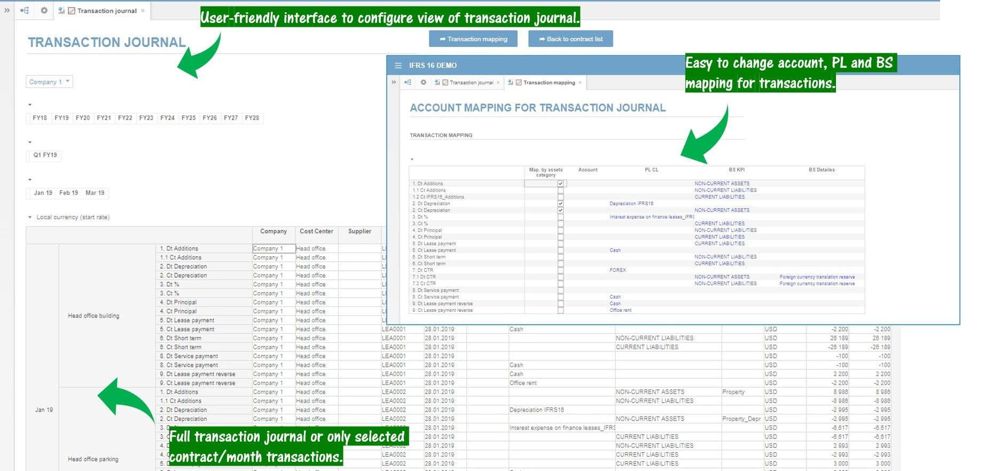Click Interest expense on finance leases in the mapping table
The width and height of the screenshot is (985, 471).
[x=652, y=217]
